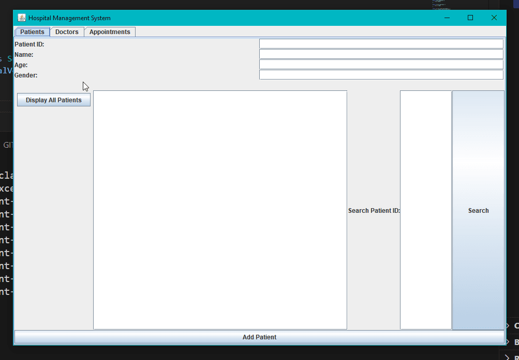Focus the Search Patient ID input box
Image resolution: width=519 pixels, height=360 pixels.
point(425,210)
